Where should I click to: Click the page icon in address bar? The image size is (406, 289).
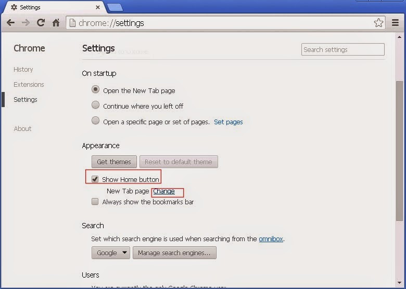(73, 23)
